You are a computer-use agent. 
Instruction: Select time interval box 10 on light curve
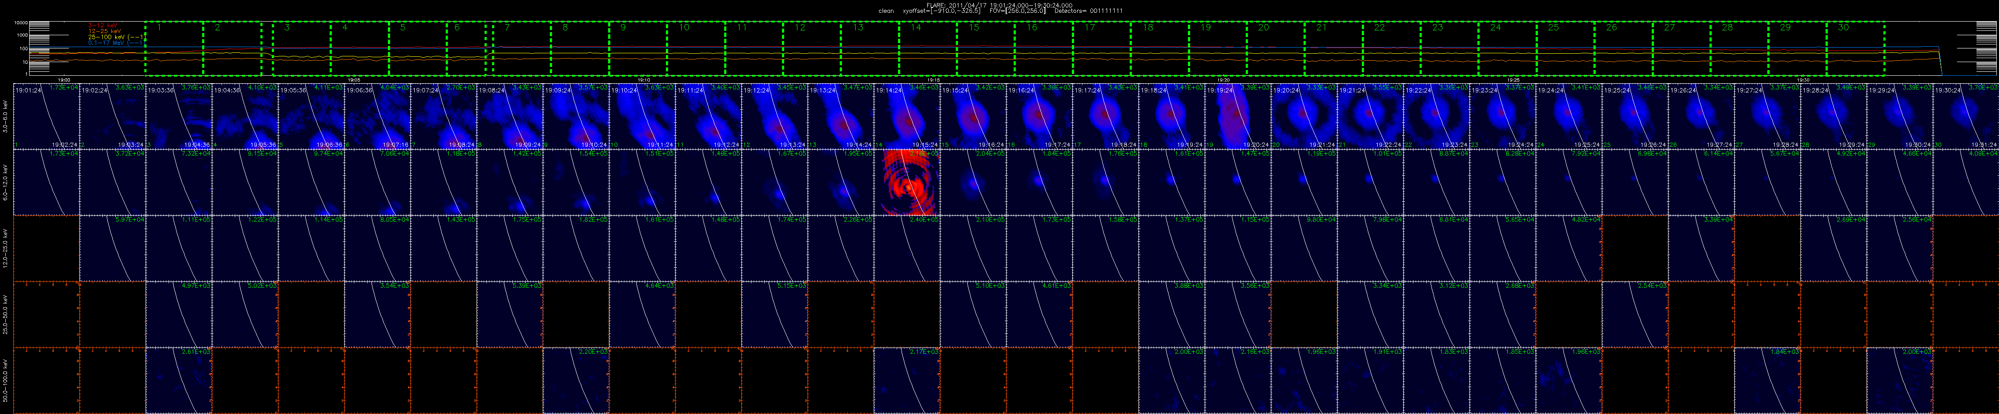696,48
